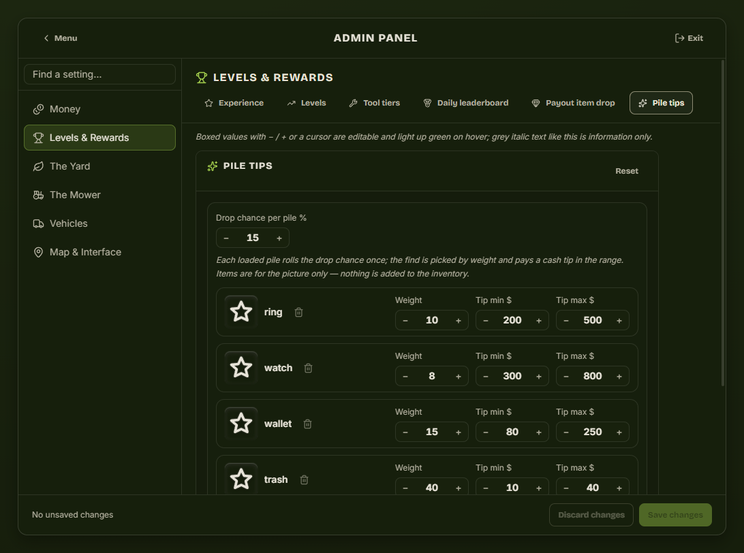Viewport: 744px width, 553px height.
Task: Open the Payout item drop tab
Action: (x=573, y=103)
